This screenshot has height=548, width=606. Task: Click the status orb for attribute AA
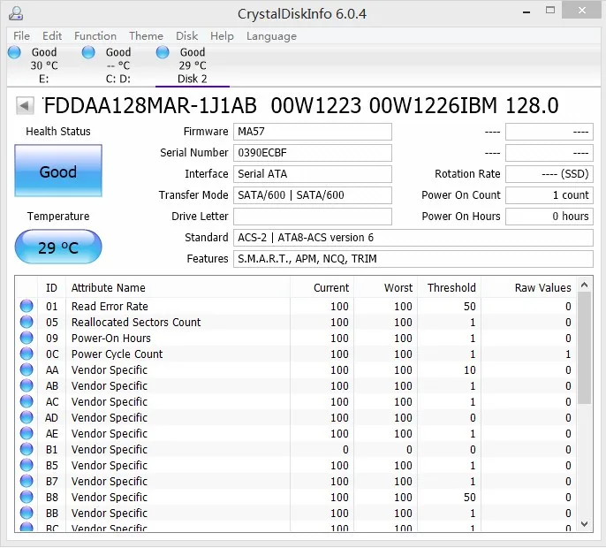(27, 369)
